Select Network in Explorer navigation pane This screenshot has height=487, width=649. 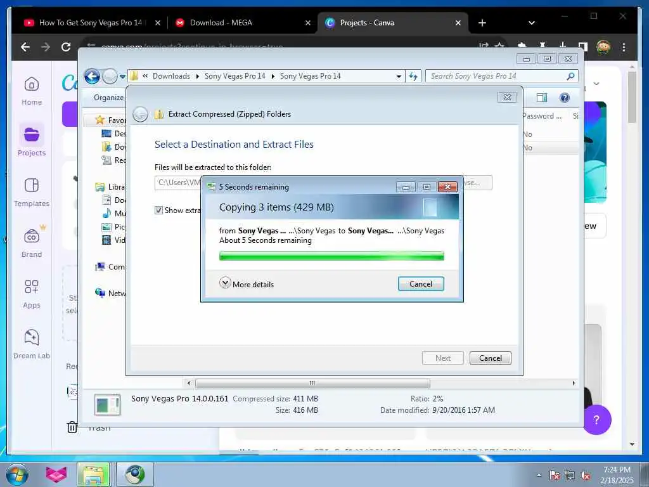tap(110, 293)
